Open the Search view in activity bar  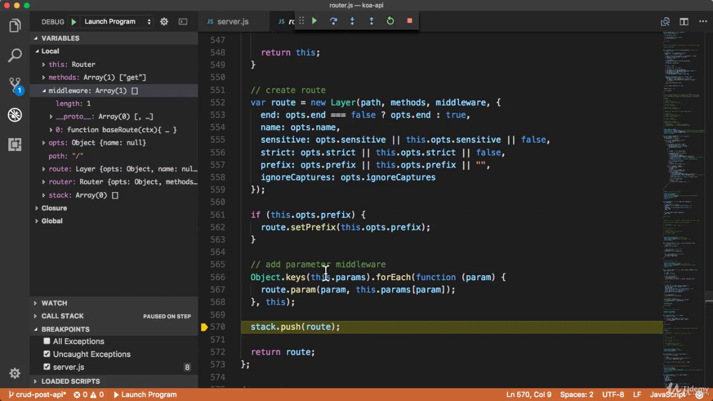coord(15,55)
